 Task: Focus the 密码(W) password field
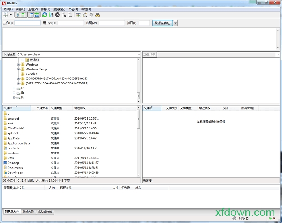coord(112,23)
